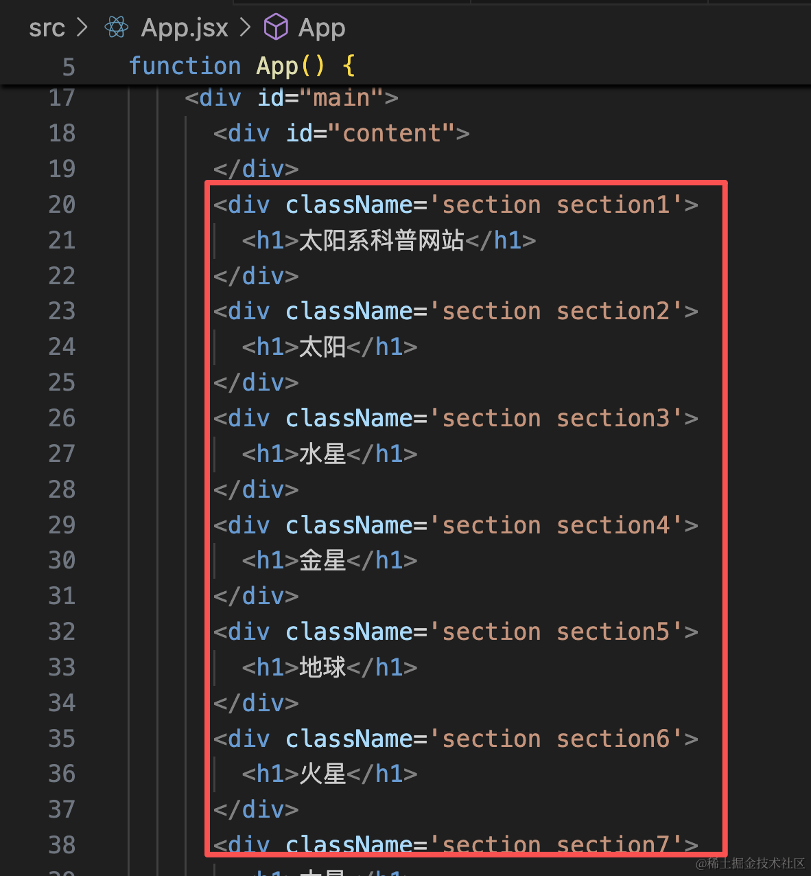Click the chevron after src breadcrumb
The width and height of the screenshot is (811, 876).
[82, 27]
